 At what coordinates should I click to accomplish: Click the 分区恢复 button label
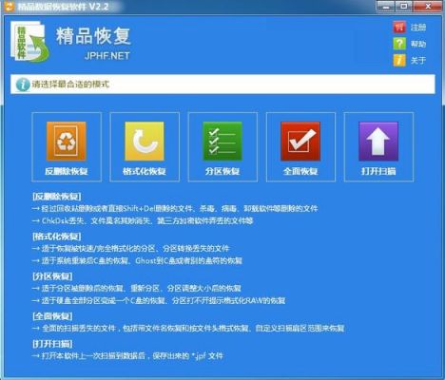coord(222,171)
